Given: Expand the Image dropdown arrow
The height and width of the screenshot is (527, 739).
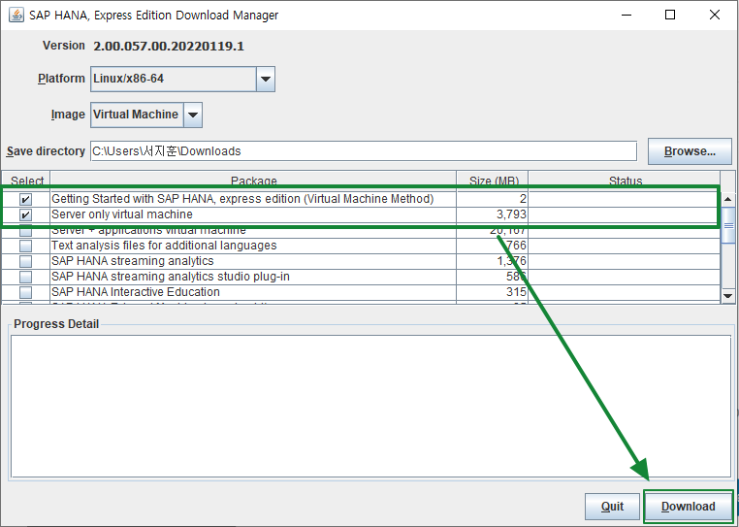Looking at the screenshot, I should coord(192,115).
